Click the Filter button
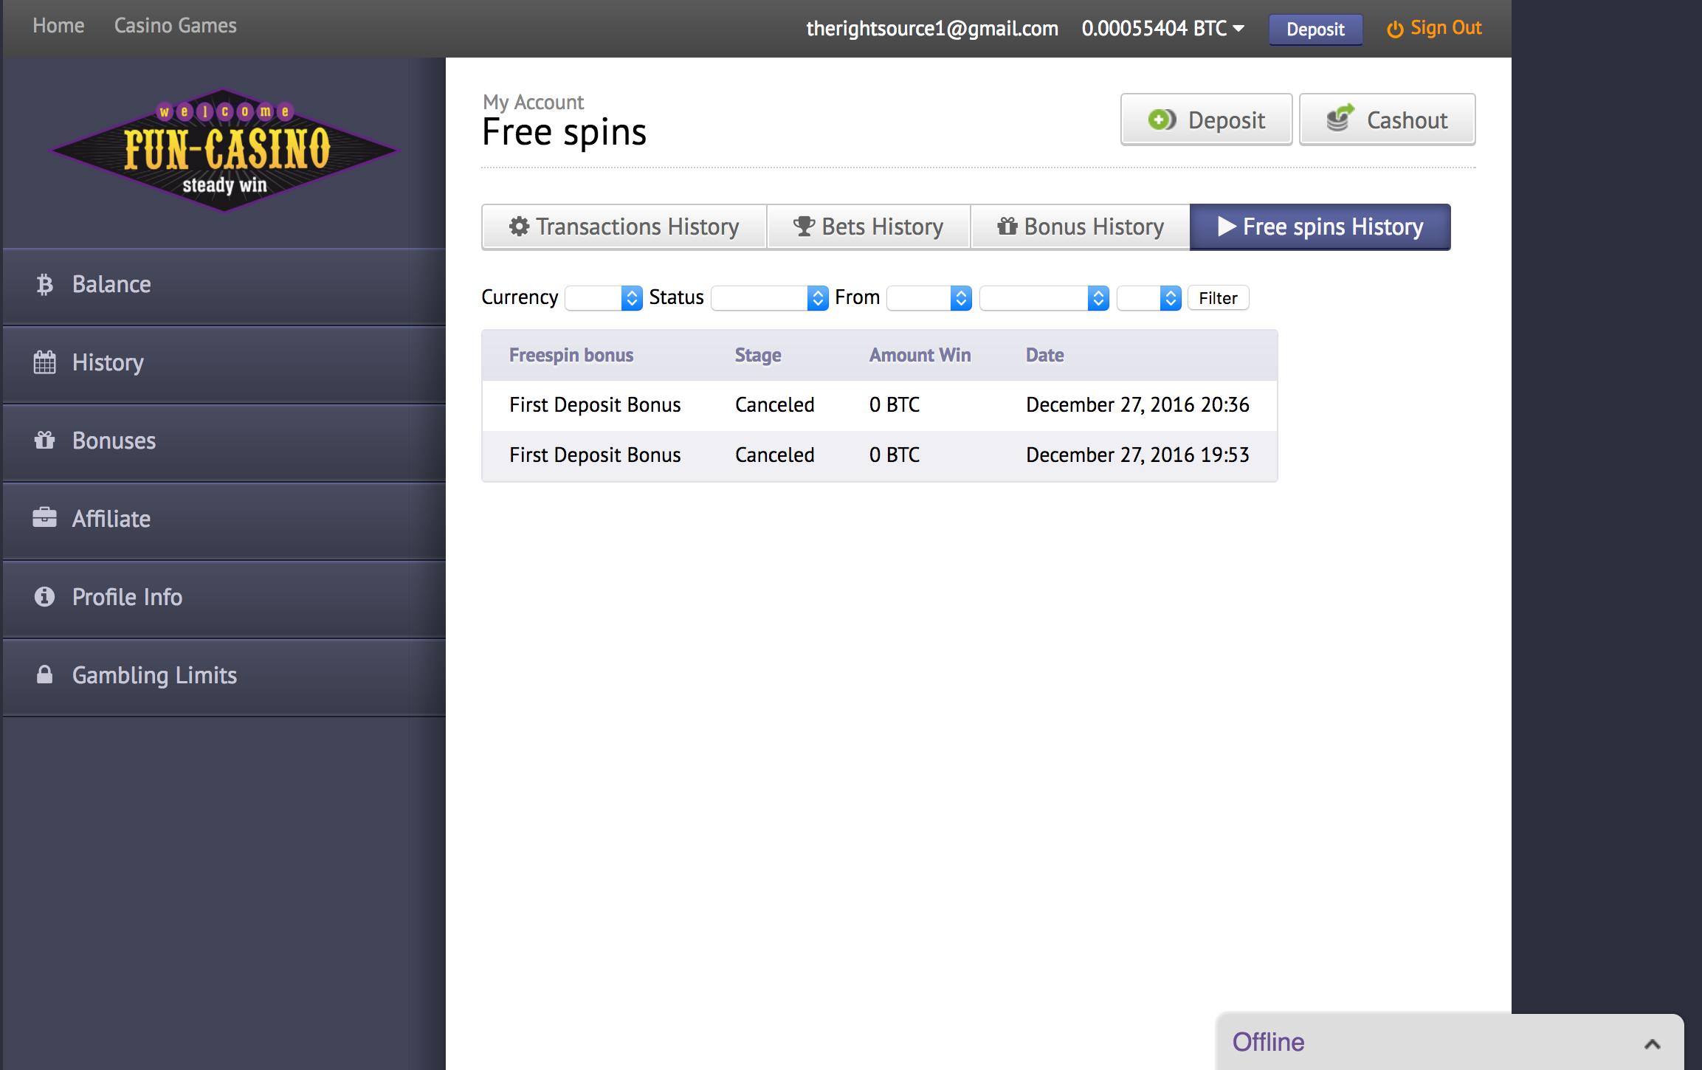Viewport: 1702px width, 1070px height. 1218,298
